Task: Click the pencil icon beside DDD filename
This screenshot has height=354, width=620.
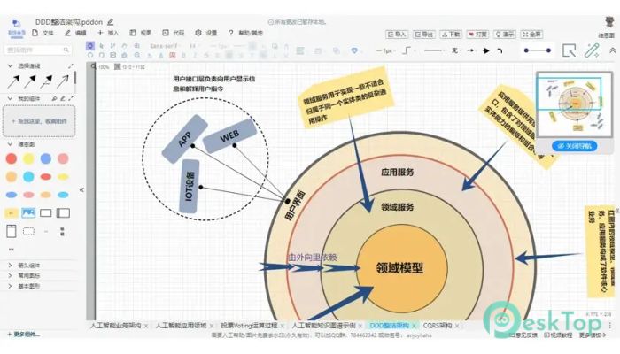Action: [x=111, y=22]
